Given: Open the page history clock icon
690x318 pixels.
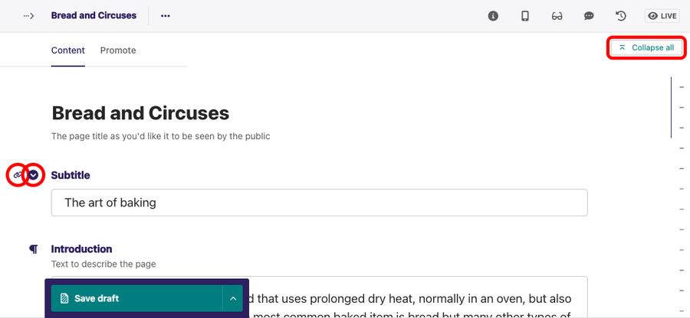Looking at the screenshot, I should coord(620,16).
